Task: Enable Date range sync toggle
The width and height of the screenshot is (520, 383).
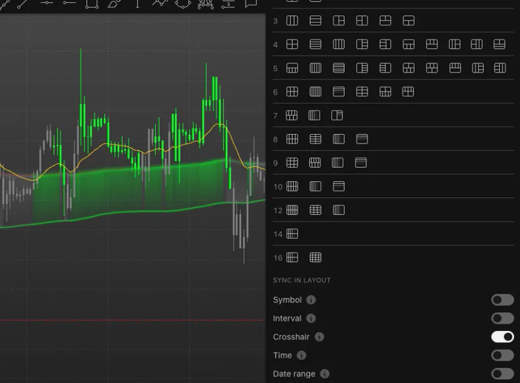Action: tap(503, 373)
